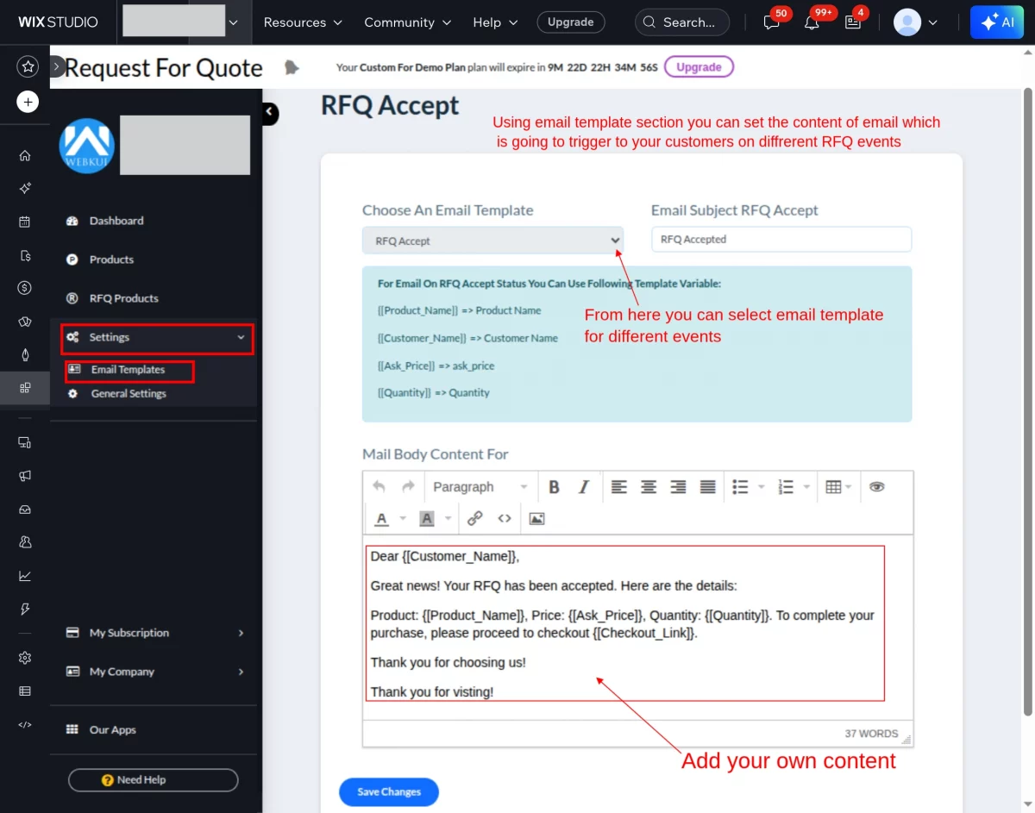Viewport: 1035px width, 813px height.
Task: Align text right in mail editor
Action: click(678, 487)
